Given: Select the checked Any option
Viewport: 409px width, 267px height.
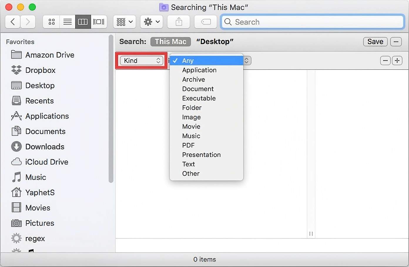Looking at the screenshot, I should point(188,61).
